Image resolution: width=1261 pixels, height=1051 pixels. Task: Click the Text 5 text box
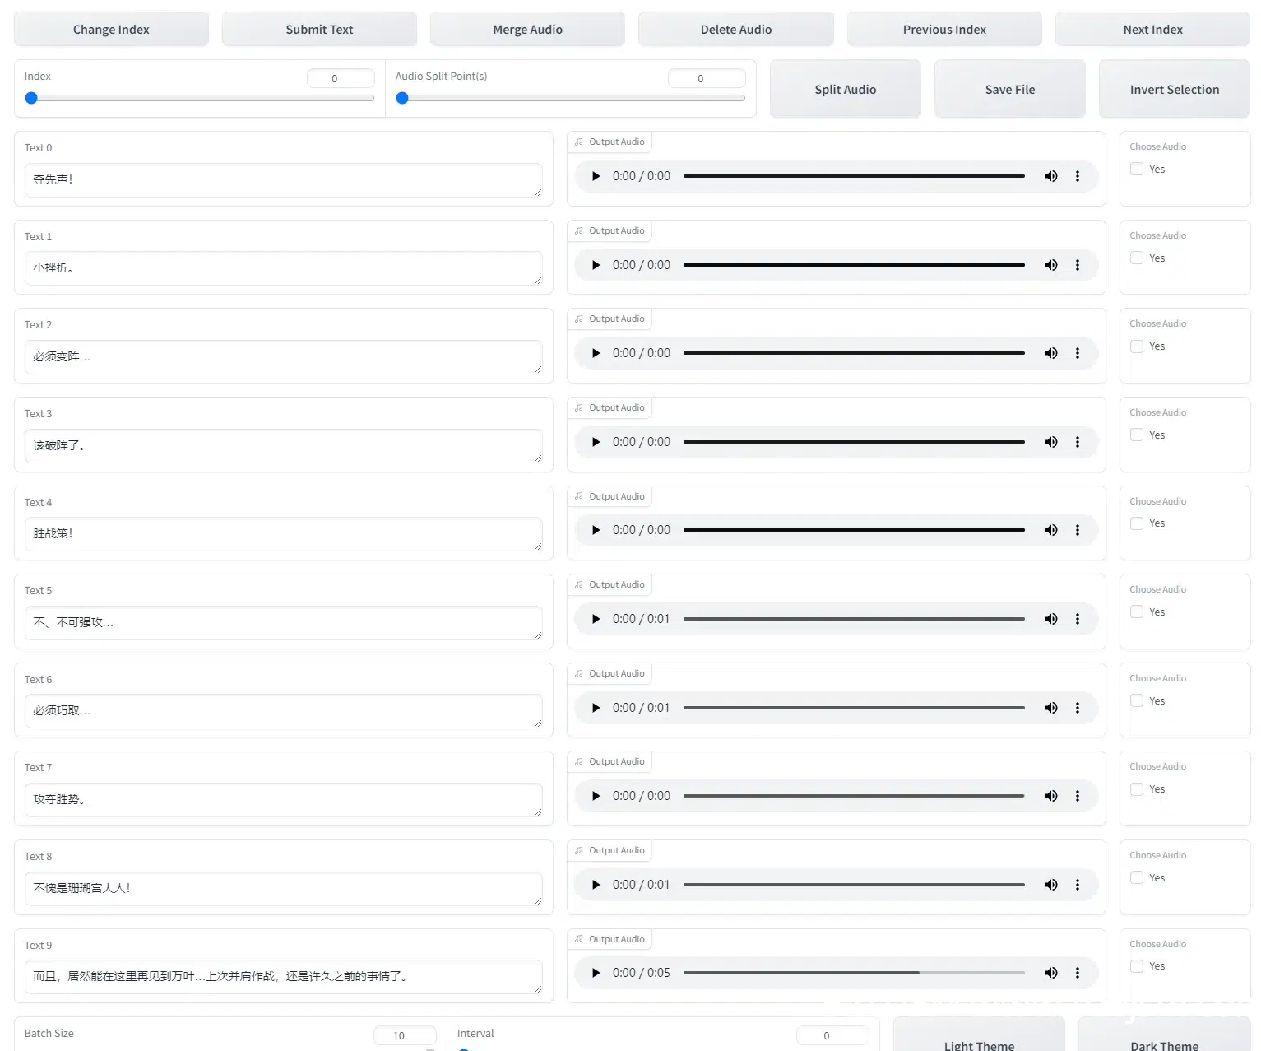284,622
